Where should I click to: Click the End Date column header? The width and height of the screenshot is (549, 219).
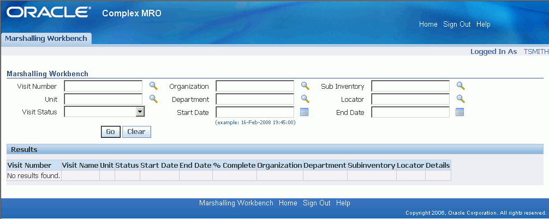pos(195,165)
